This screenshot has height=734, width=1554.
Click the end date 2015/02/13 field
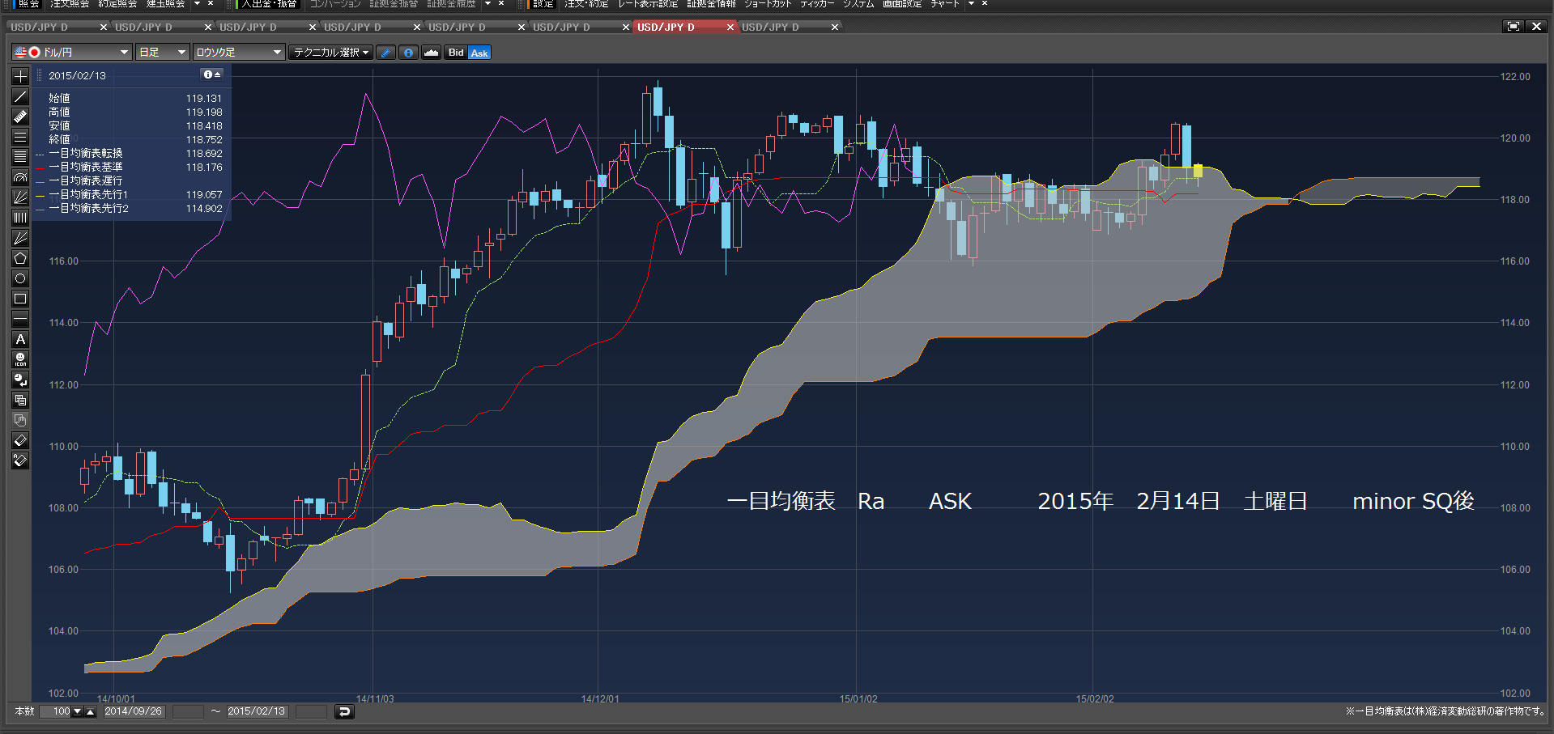257,711
